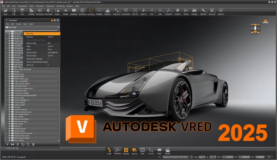Screen dimensions: 277x160
Task: Click the Selection toolbar icon
Action: [x=203, y=11]
